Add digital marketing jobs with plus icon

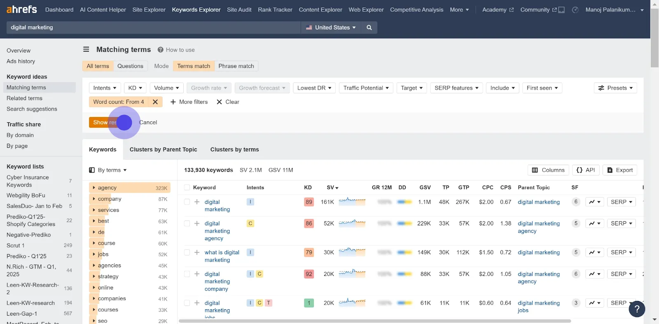coord(197,303)
